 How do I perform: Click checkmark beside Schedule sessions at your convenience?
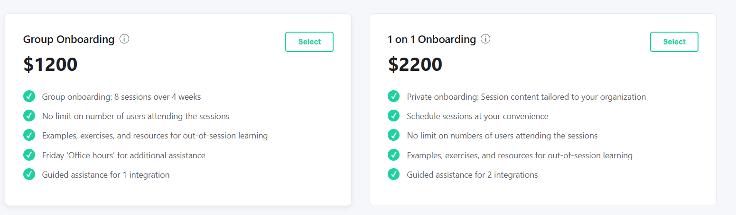[394, 116]
